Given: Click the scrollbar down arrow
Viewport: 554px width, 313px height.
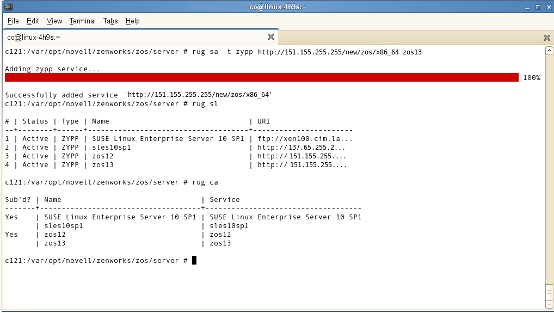Looking at the screenshot, I should tap(549, 304).
